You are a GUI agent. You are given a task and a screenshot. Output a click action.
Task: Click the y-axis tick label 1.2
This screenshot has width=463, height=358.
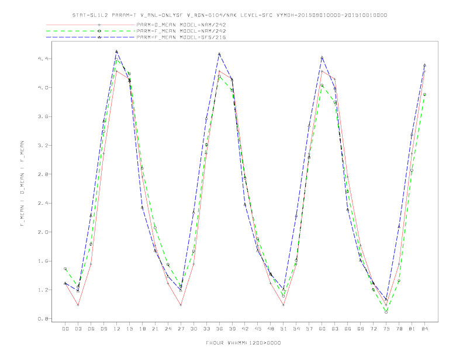click(43, 290)
